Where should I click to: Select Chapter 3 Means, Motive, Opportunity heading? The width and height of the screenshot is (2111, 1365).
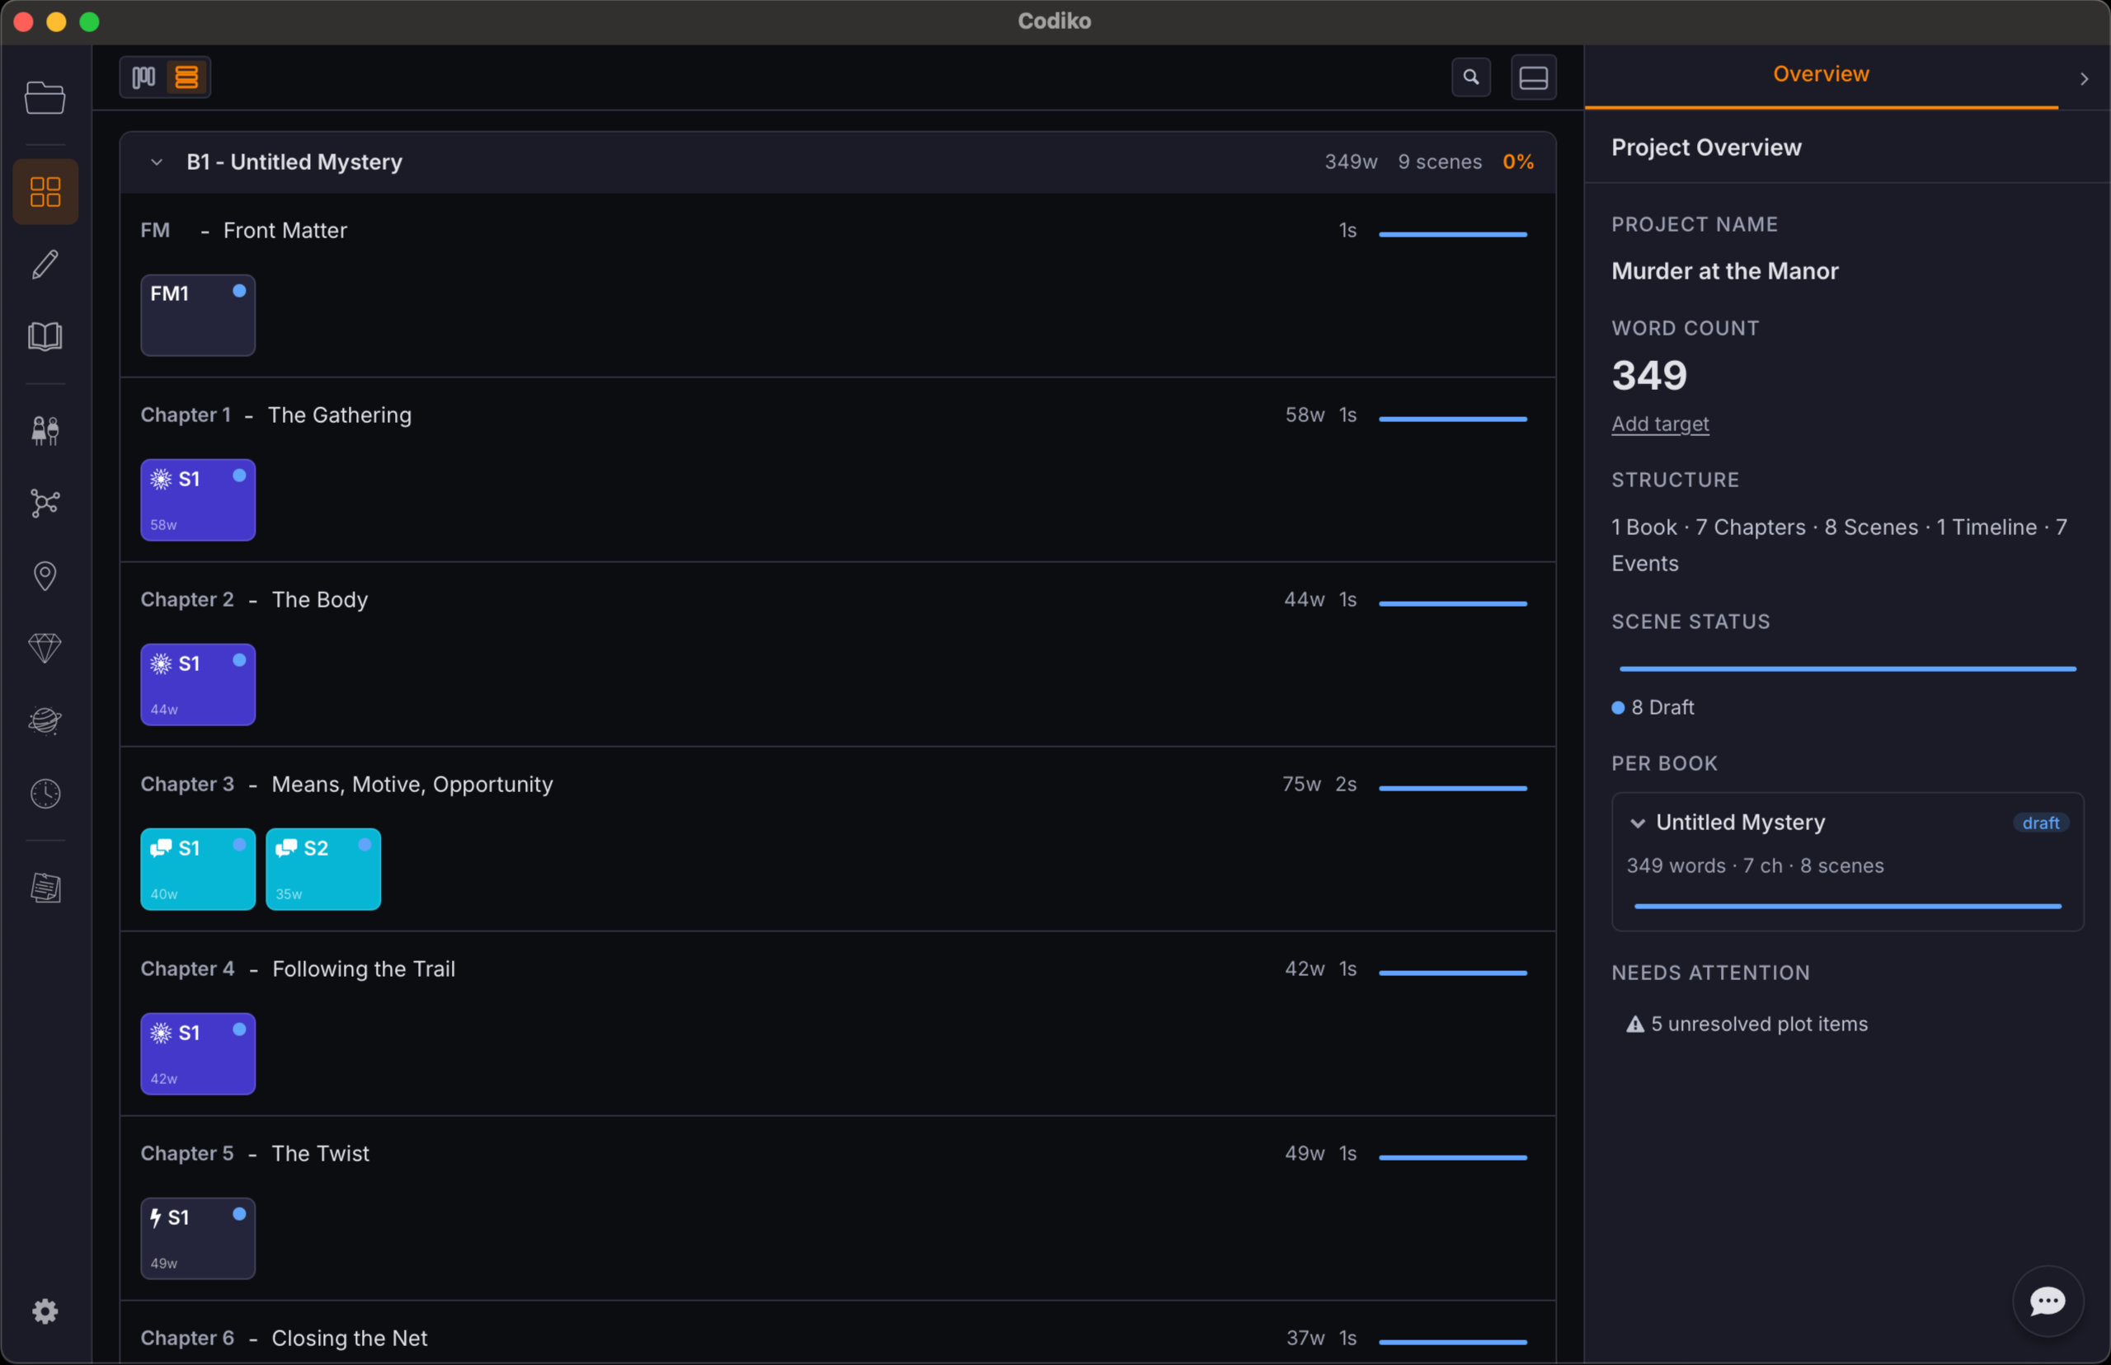[346, 785]
